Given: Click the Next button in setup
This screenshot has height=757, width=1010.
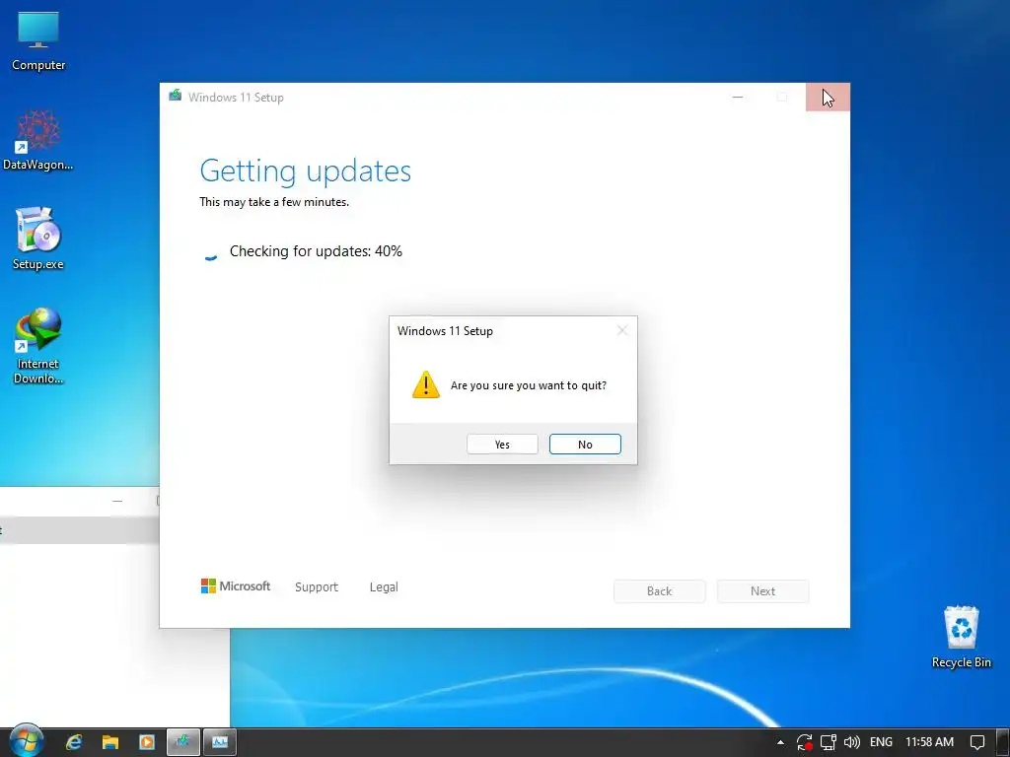Looking at the screenshot, I should tap(762, 591).
